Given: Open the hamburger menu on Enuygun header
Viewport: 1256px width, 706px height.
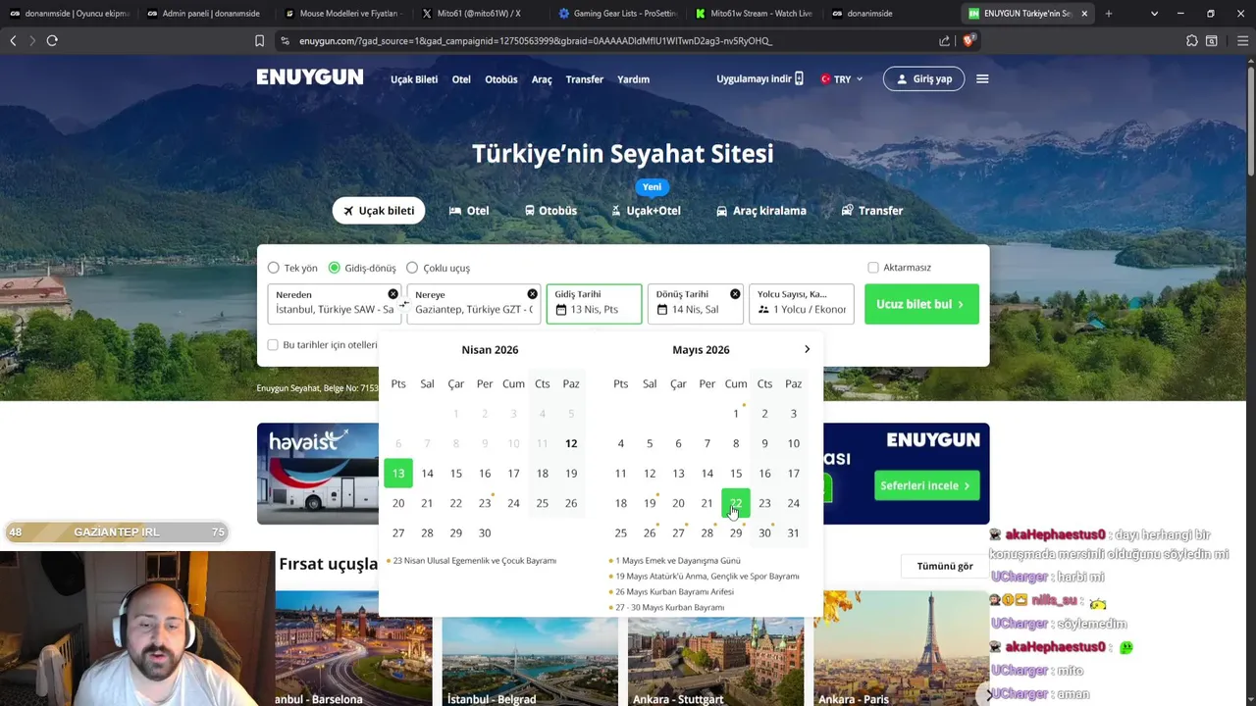Looking at the screenshot, I should coord(982,78).
